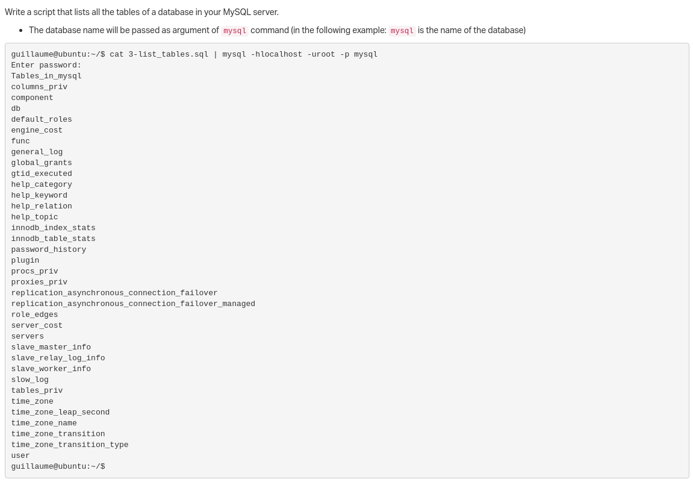Click the 'innodb_index_stats' line
The height and width of the screenshot is (485, 693).
(x=53, y=228)
